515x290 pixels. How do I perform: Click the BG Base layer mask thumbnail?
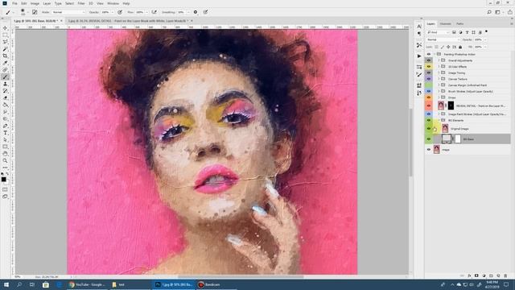click(458, 139)
